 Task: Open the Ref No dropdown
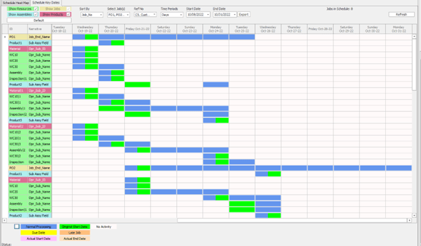pyautogui.click(x=154, y=15)
